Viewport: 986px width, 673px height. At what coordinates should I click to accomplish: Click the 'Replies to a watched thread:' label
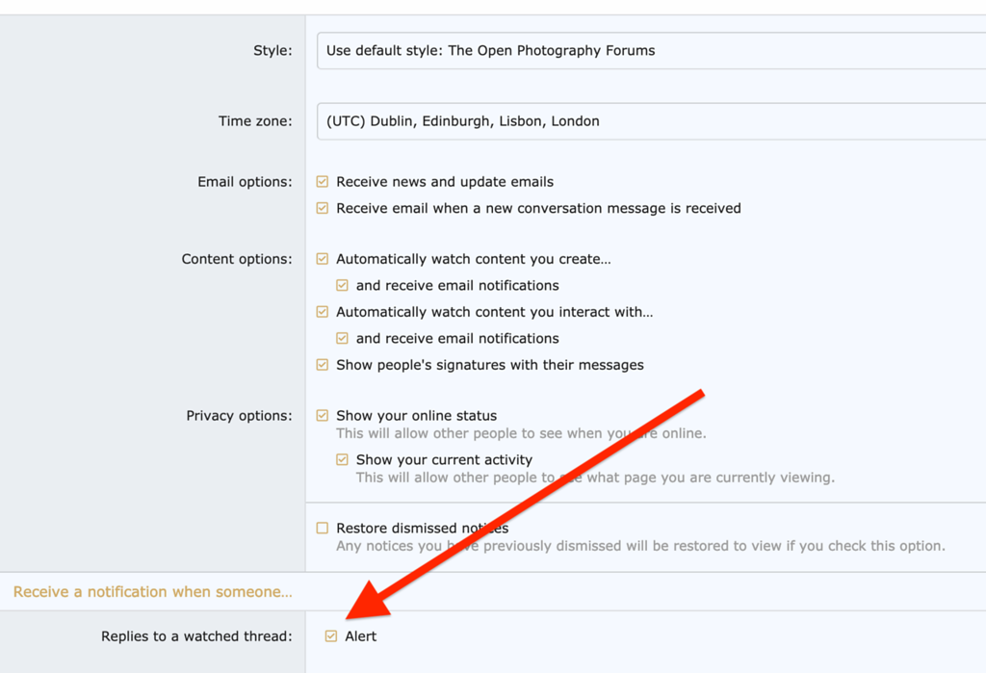pyautogui.click(x=196, y=636)
